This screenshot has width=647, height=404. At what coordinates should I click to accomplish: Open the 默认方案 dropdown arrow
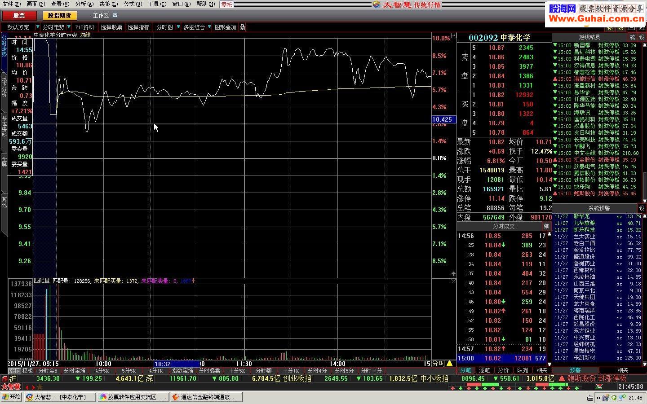coord(37,27)
